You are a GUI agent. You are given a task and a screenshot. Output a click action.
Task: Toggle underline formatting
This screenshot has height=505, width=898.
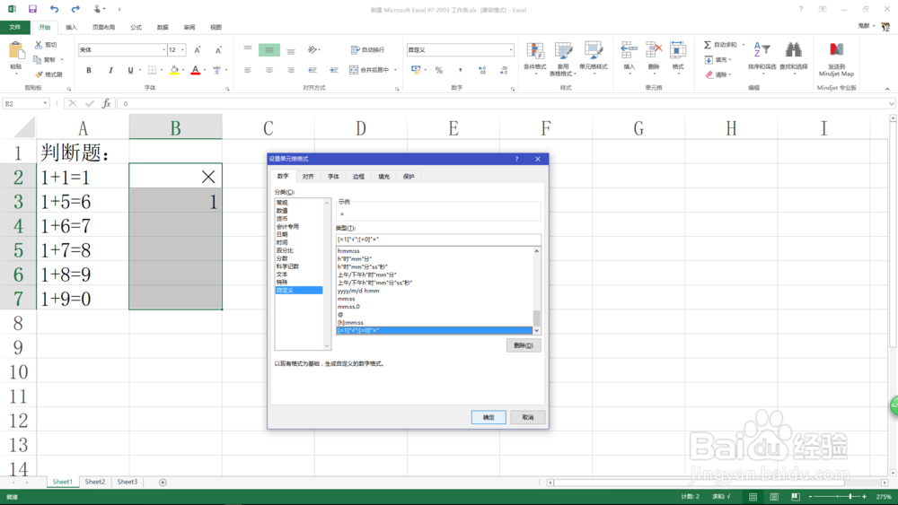tap(130, 70)
